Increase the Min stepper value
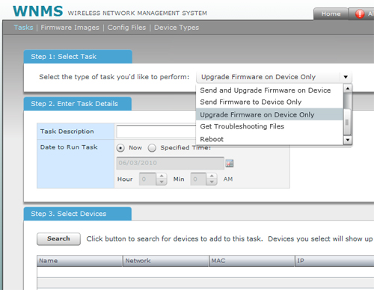Screen dimensions: 374x290 pyautogui.click(x=212, y=176)
